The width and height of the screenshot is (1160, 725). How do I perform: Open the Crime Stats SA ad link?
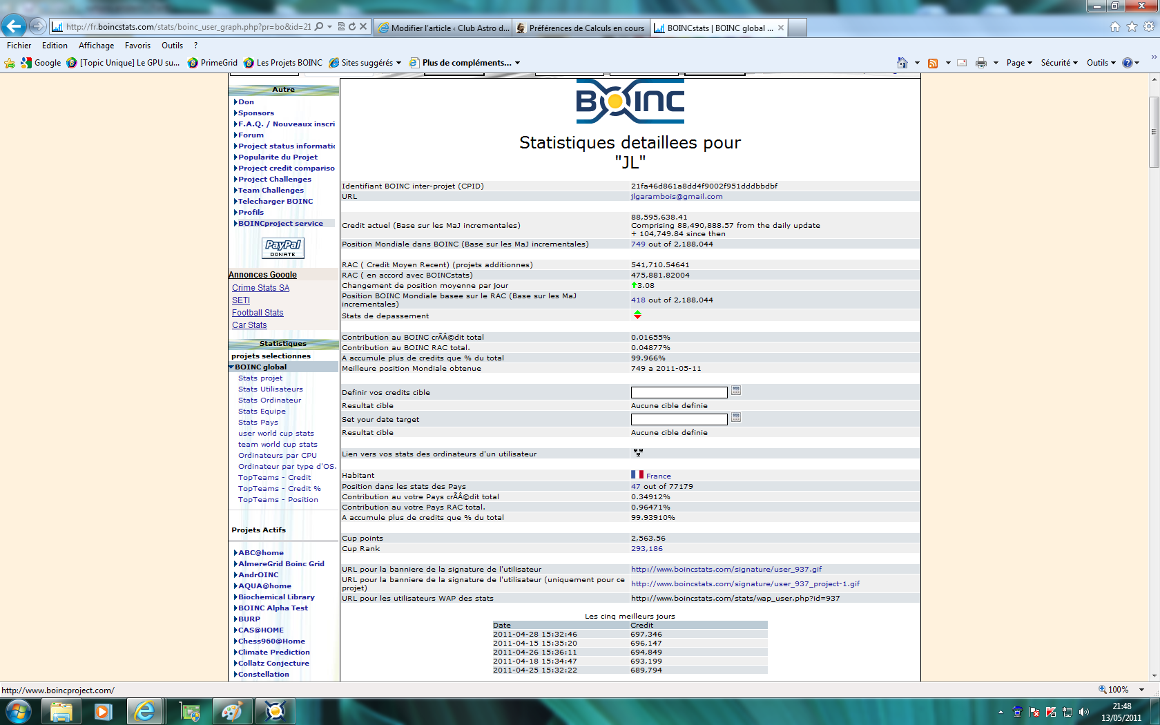(x=260, y=288)
